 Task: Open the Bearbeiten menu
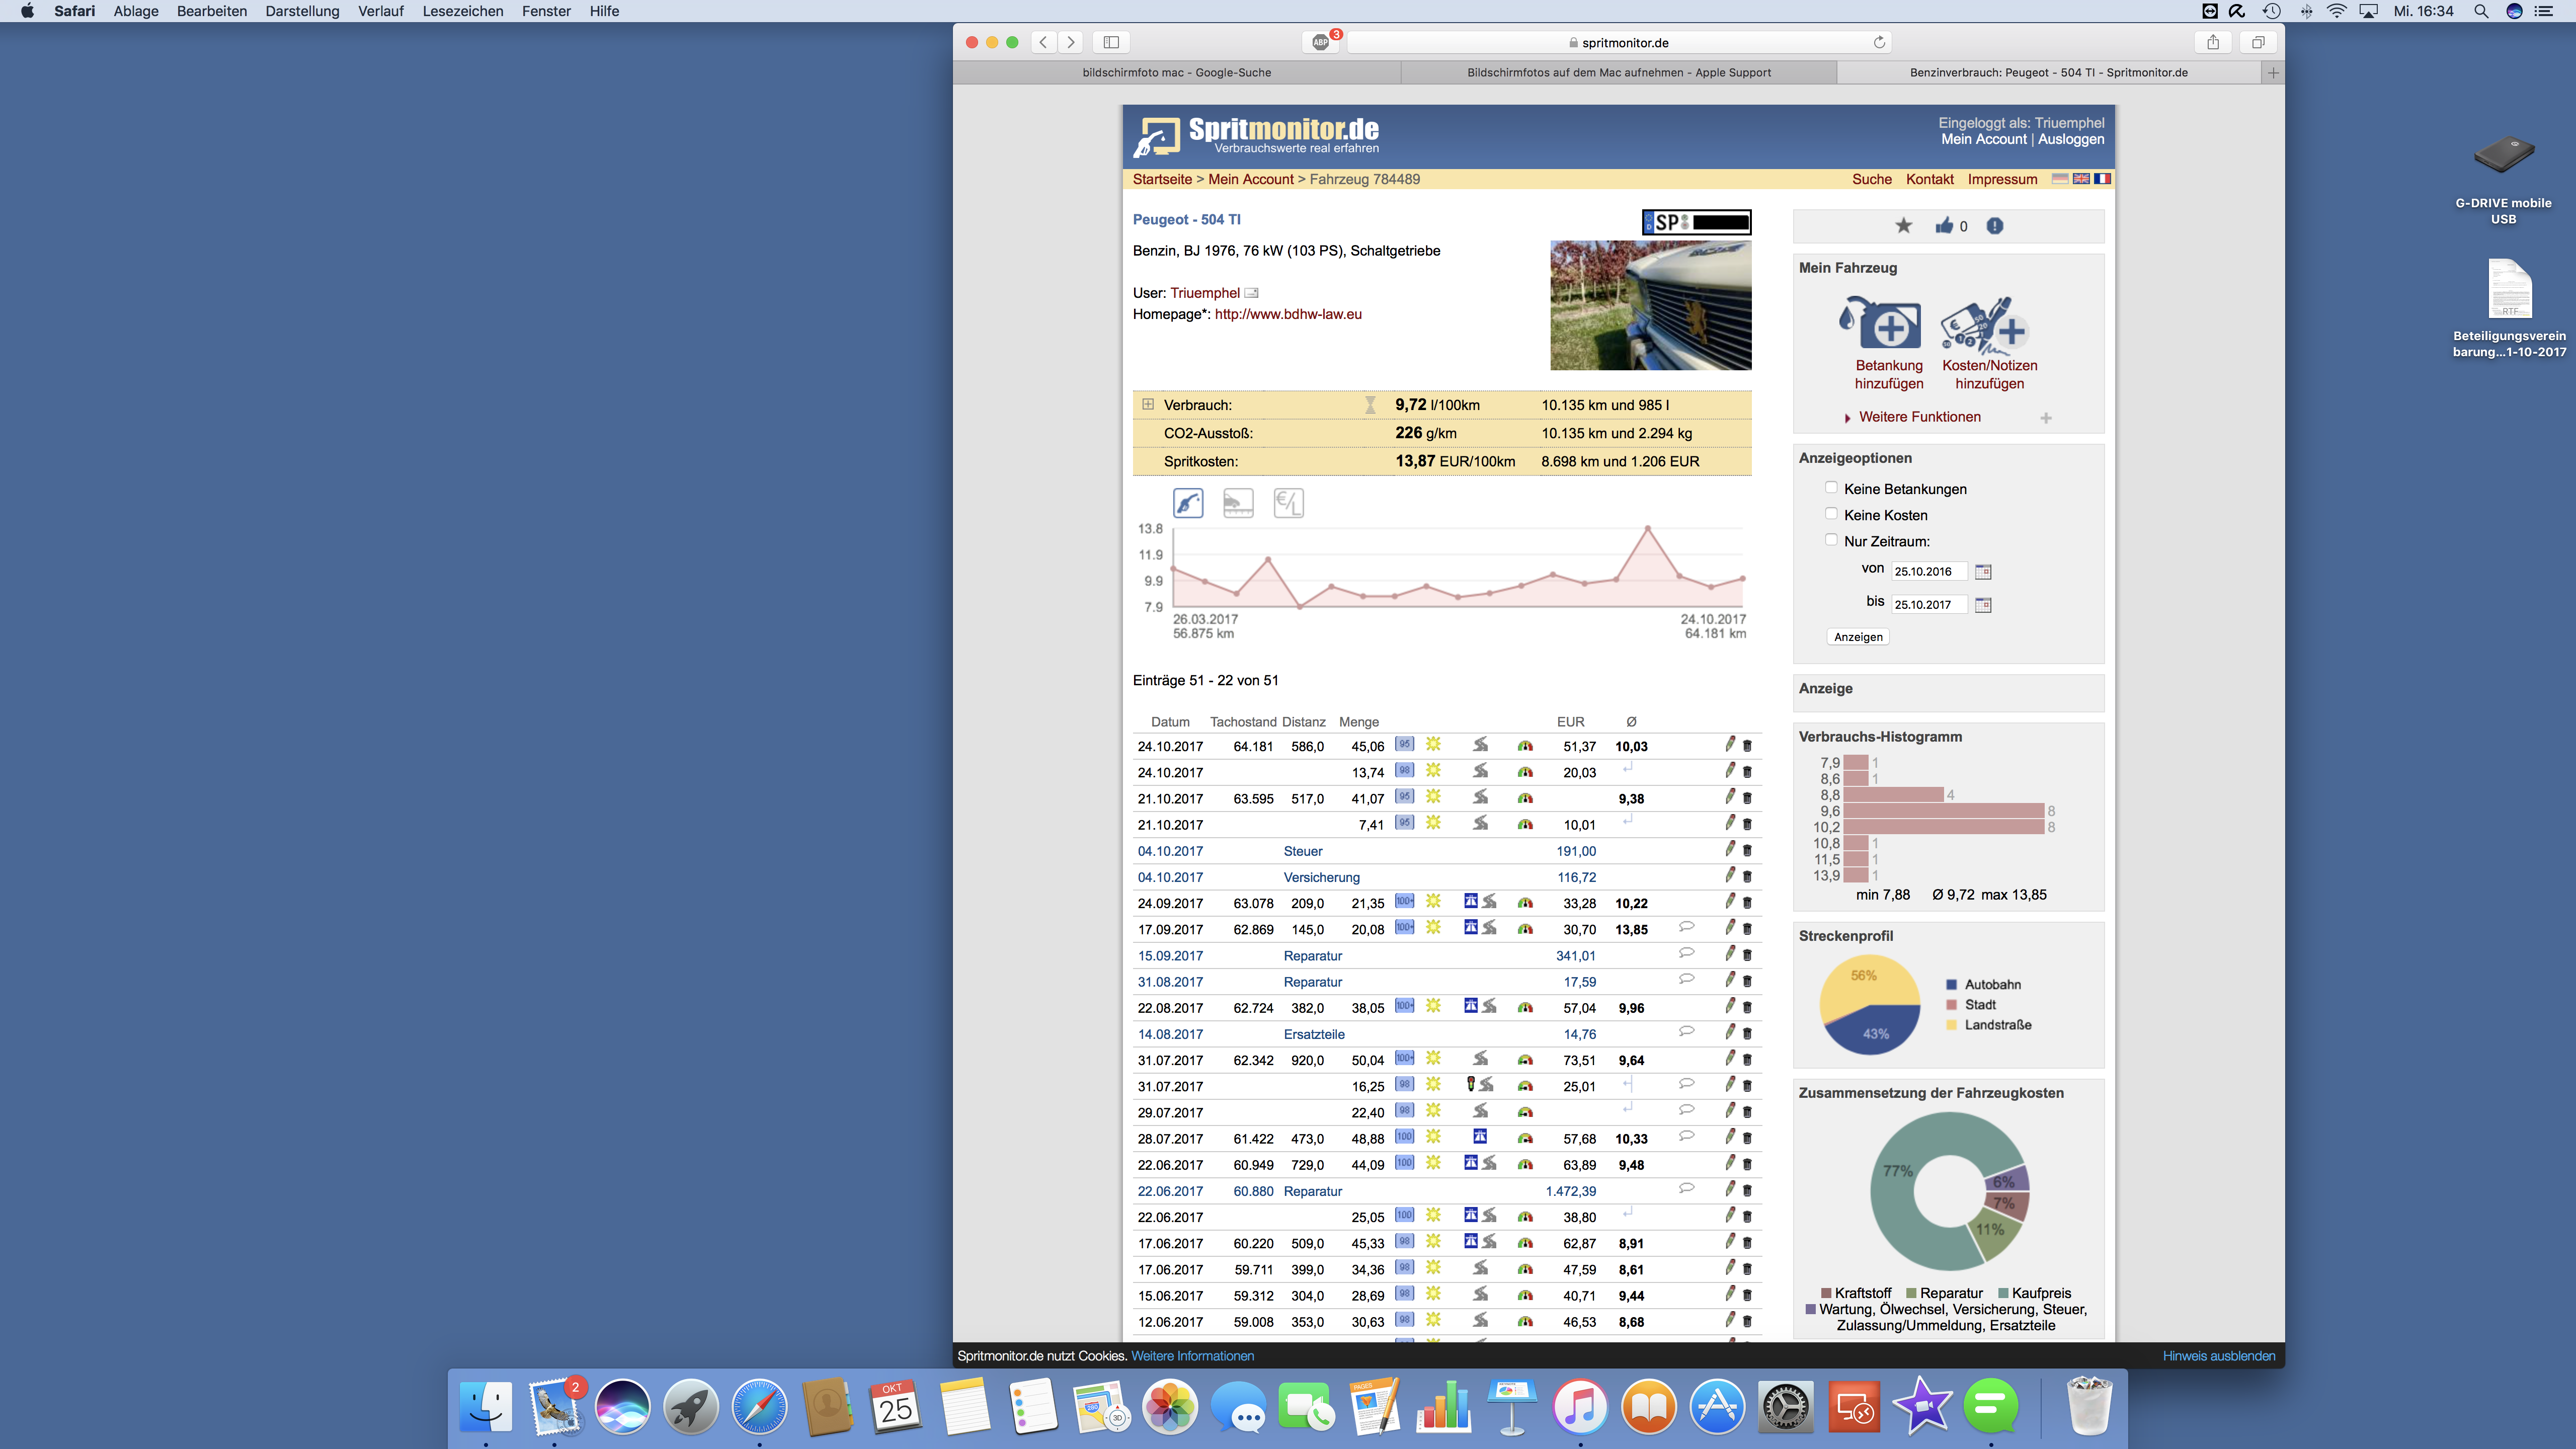tap(212, 11)
